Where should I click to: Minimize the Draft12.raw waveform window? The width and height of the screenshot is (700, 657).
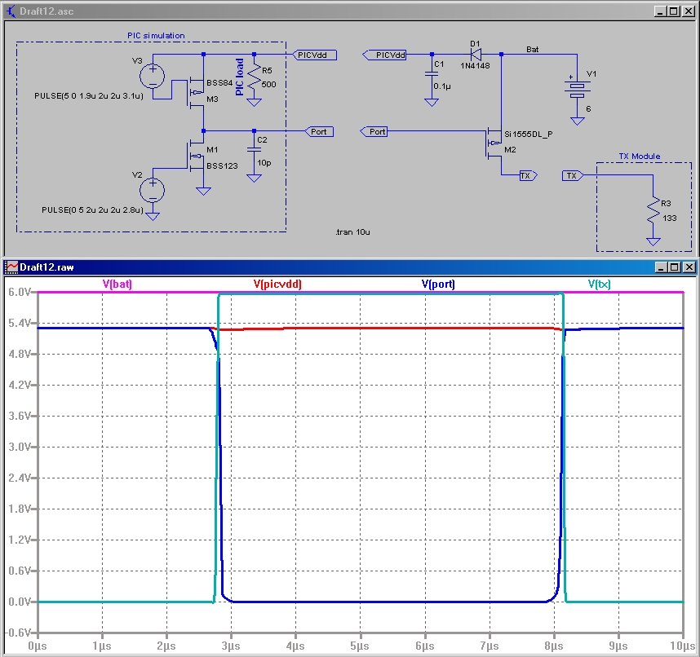(x=661, y=267)
